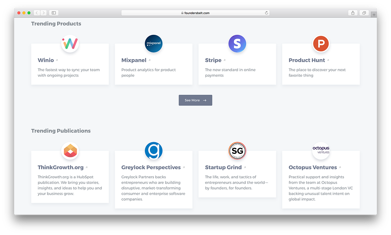Go forward with the browser forward arrow
The image size is (391, 235).
pyautogui.click(x=43, y=13)
